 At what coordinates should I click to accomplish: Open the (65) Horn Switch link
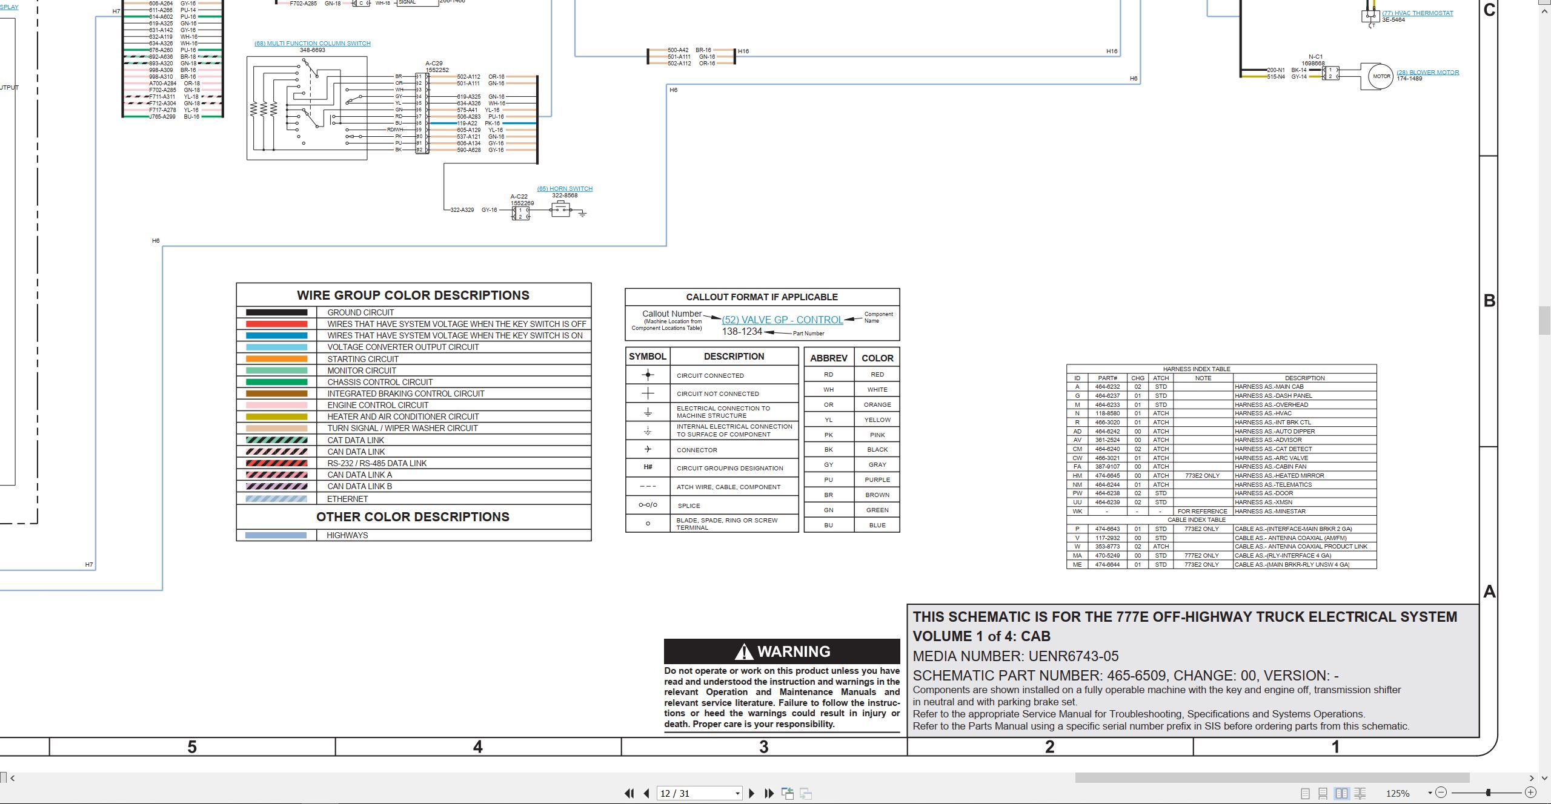pyautogui.click(x=565, y=189)
